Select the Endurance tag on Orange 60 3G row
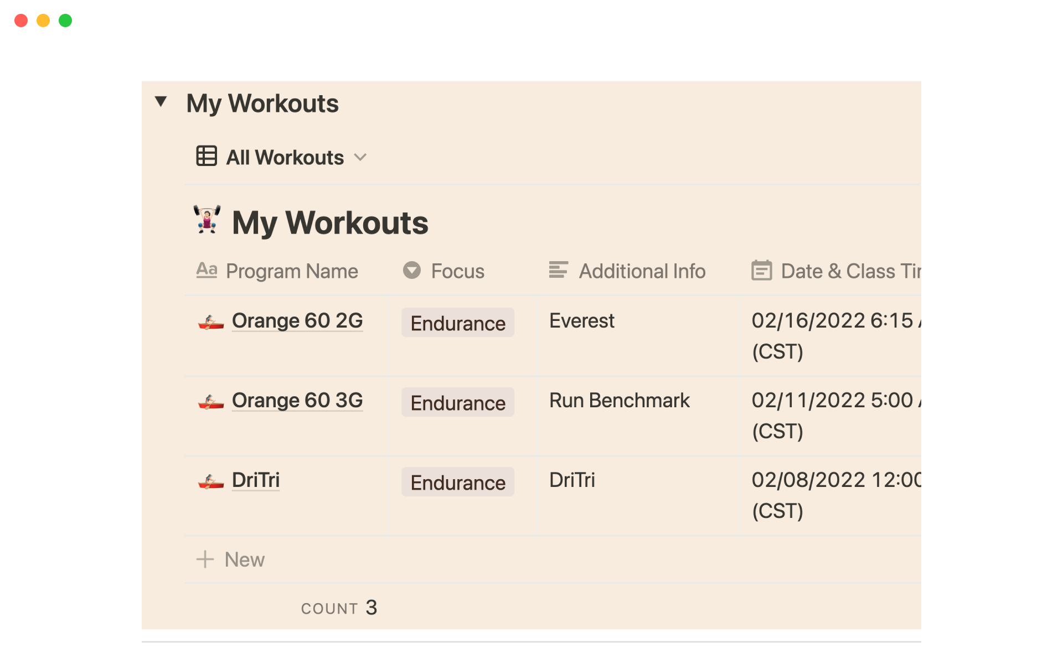Screen dimensions: 1063x664 click(457, 402)
